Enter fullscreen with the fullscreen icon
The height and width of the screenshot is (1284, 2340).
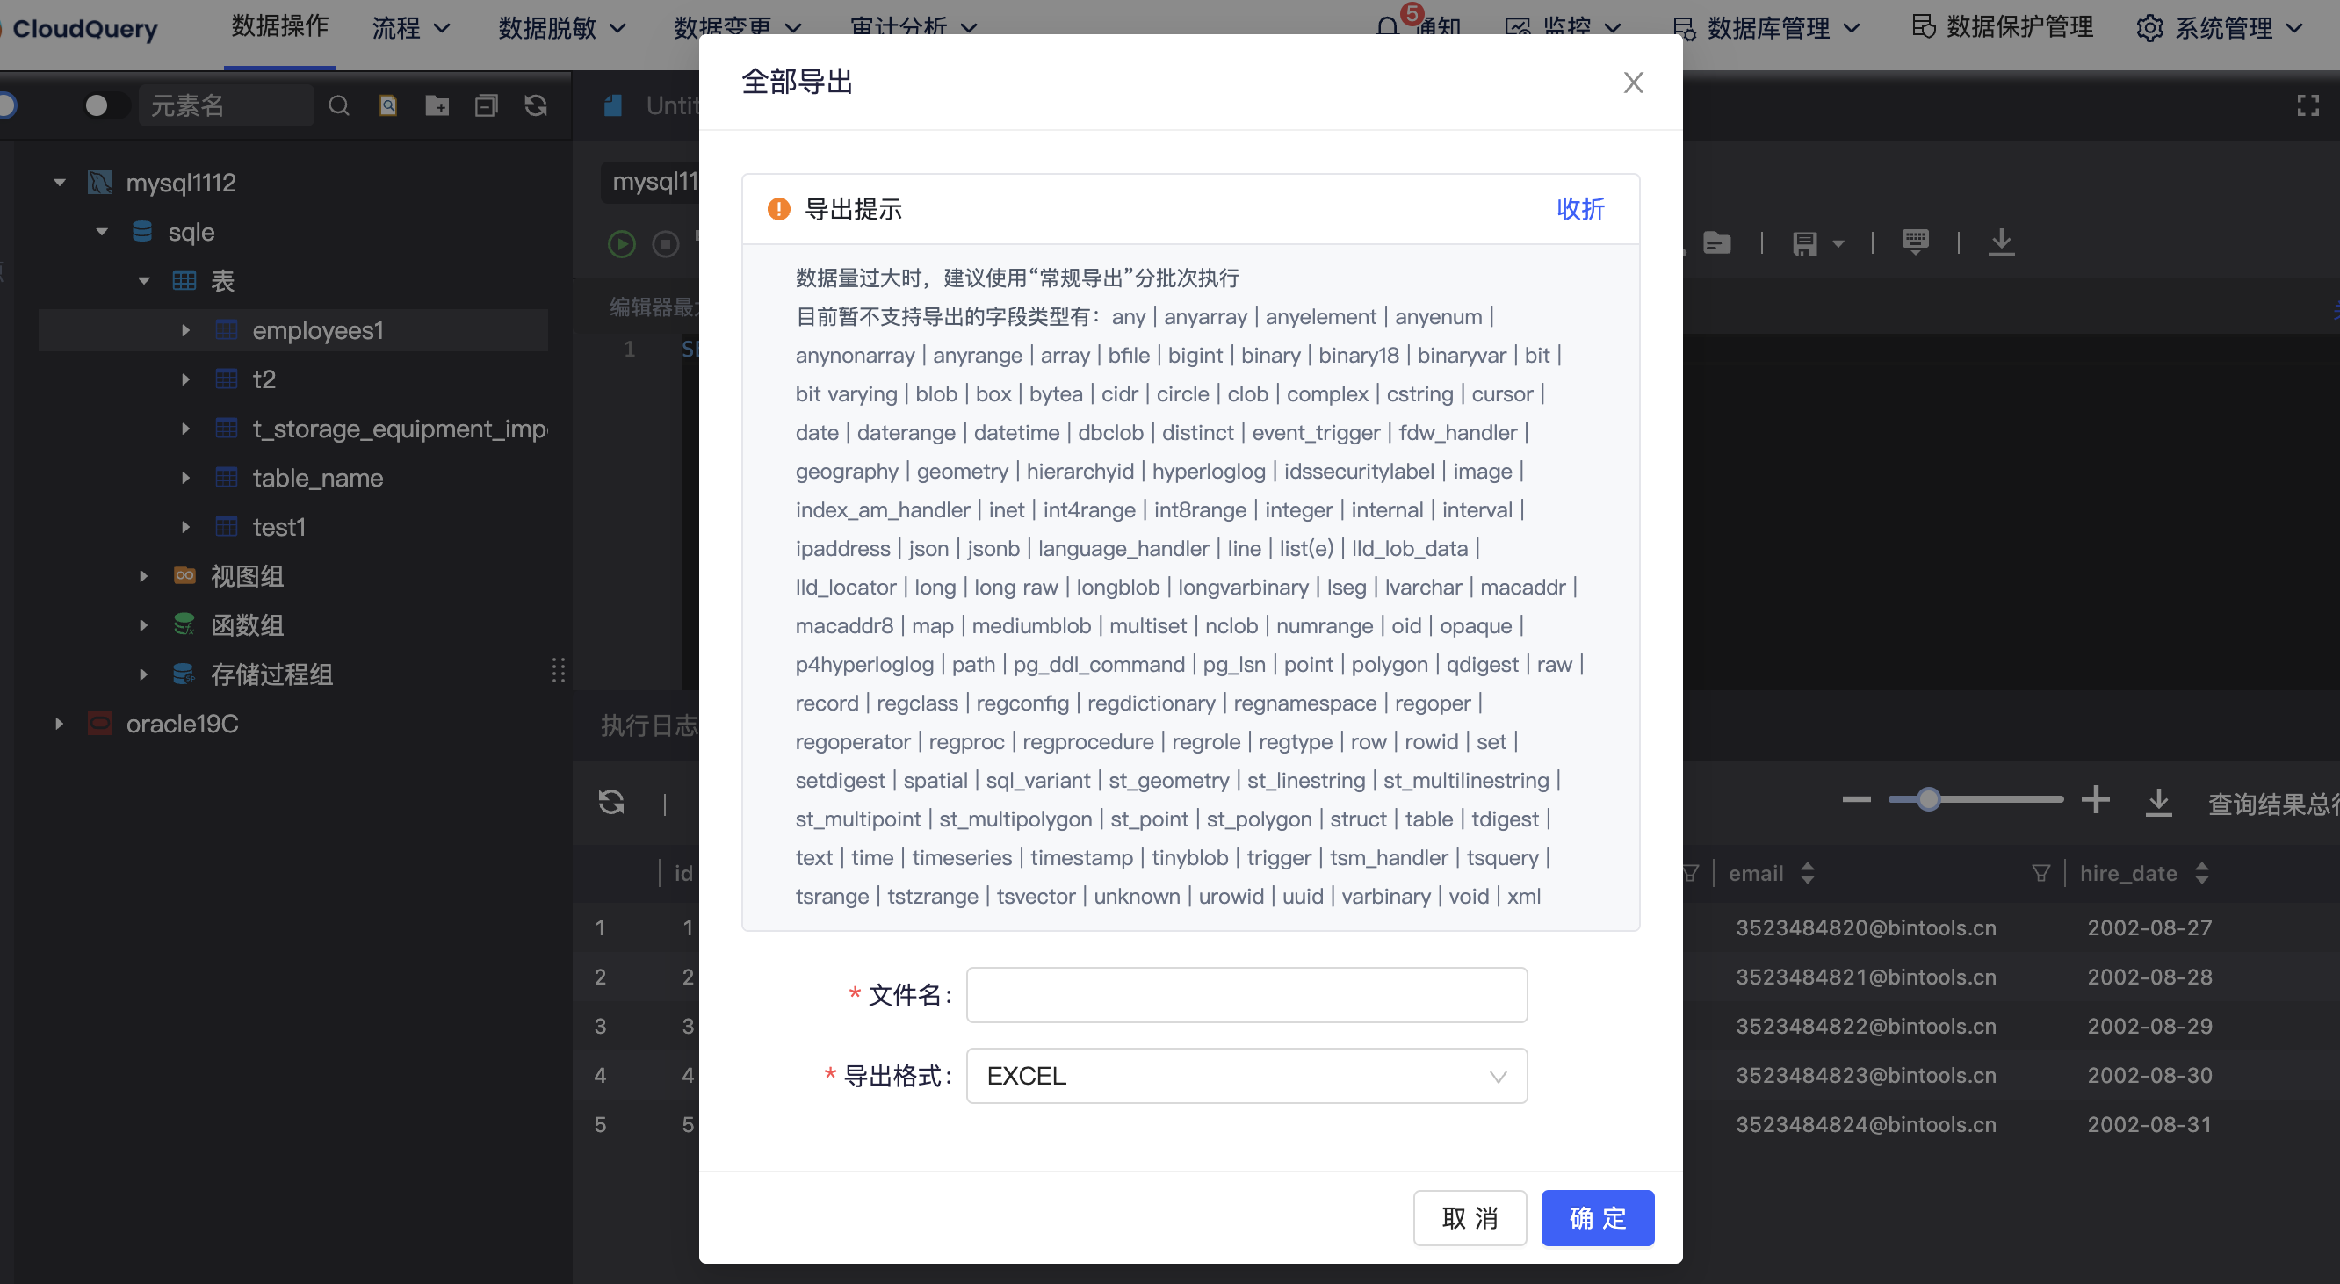point(2310,106)
